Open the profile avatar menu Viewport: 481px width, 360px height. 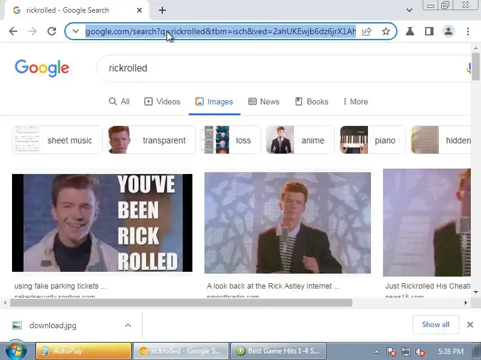click(449, 31)
